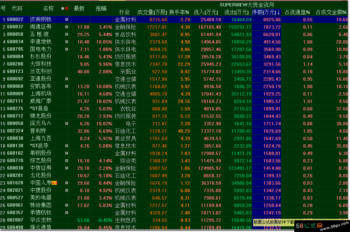Select the 锦龙股份 stock name

(x=41, y=116)
